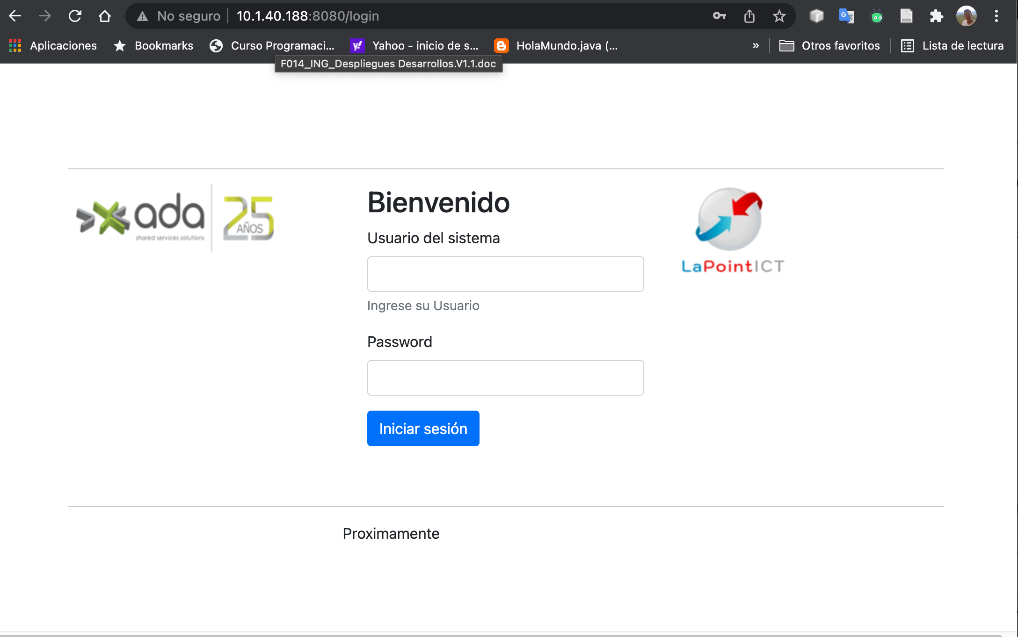Focus the Usuario del sistema field

505,274
